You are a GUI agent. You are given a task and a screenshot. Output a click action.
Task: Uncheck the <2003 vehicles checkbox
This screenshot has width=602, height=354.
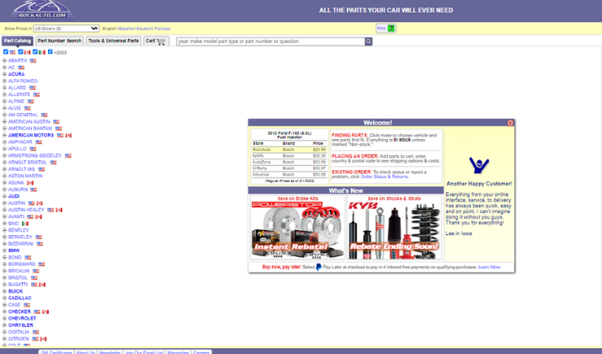click(x=51, y=52)
